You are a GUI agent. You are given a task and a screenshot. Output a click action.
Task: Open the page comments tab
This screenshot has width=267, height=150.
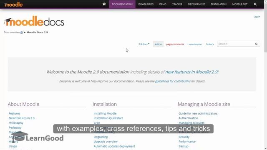pos(175,44)
